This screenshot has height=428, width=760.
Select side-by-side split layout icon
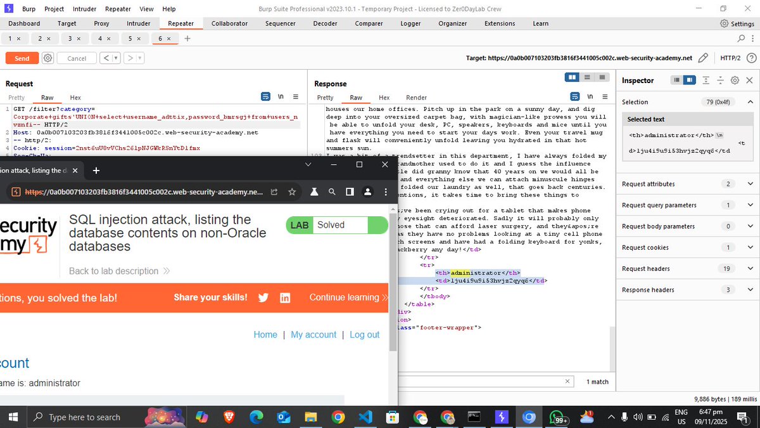tap(573, 77)
